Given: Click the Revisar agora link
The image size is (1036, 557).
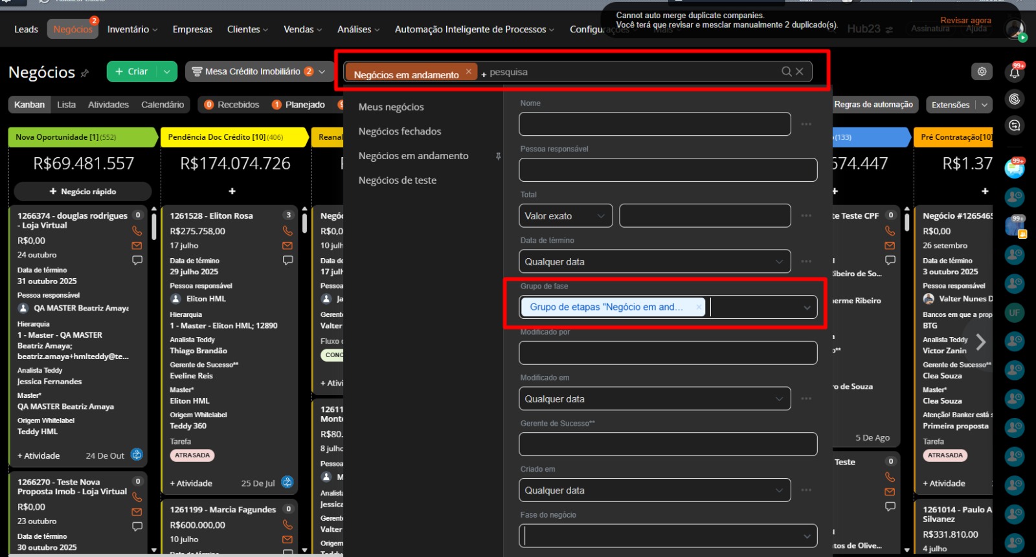Looking at the screenshot, I should [x=965, y=21].
